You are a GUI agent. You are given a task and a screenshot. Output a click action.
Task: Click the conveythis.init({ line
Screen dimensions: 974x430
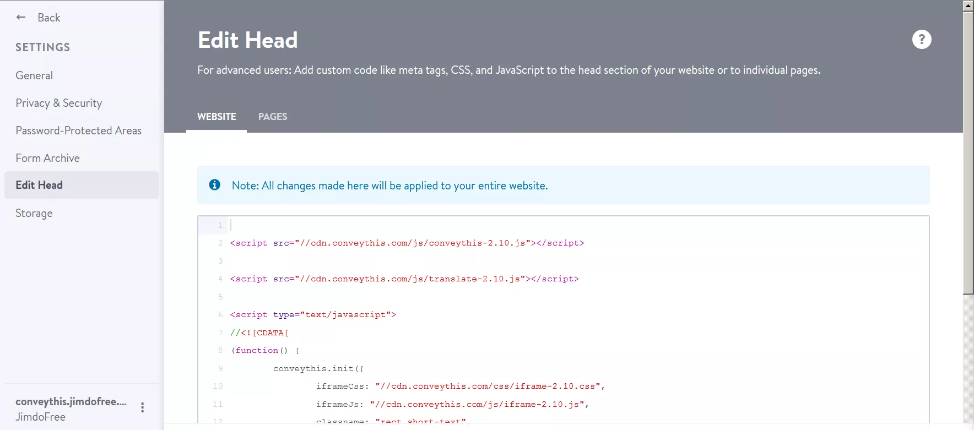tap(318, 368)
